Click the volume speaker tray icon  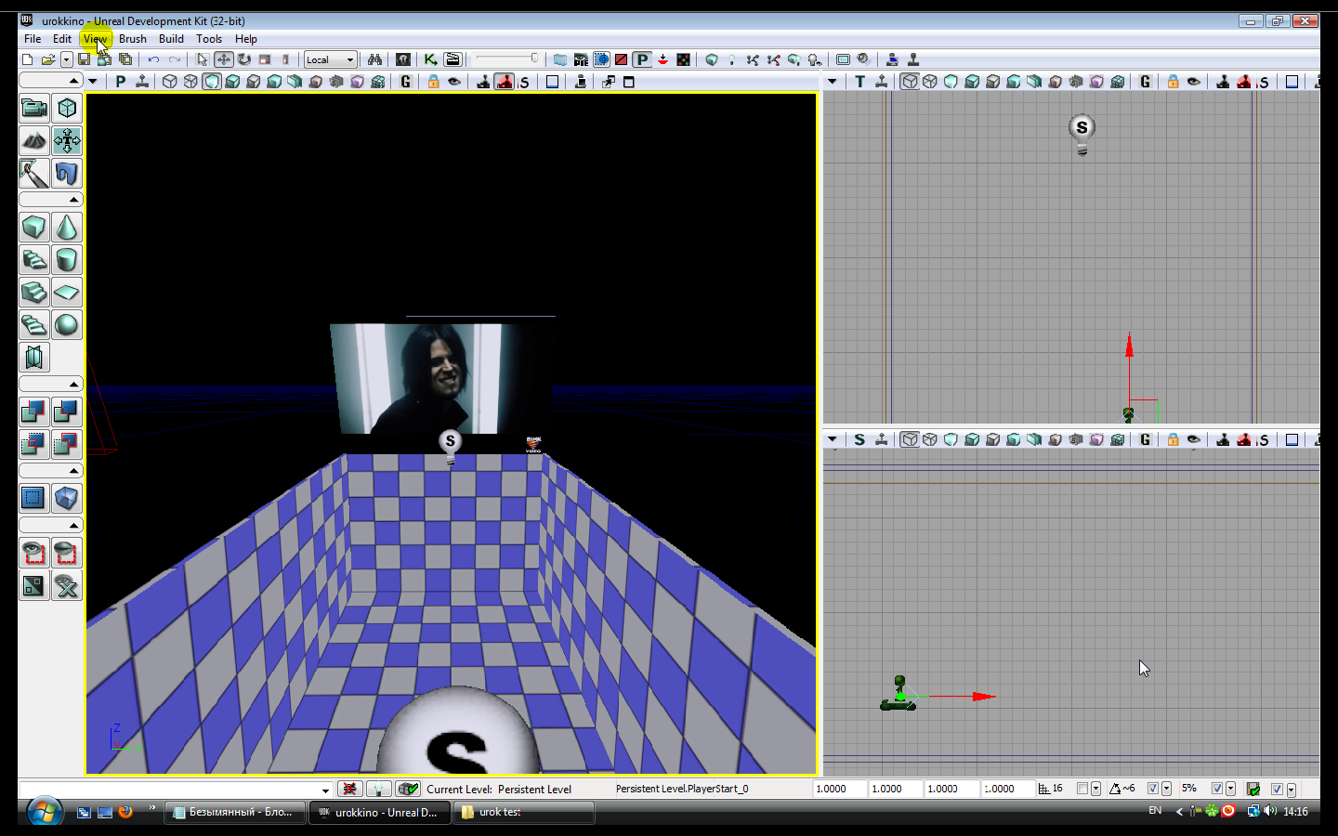coord(1270,811)
